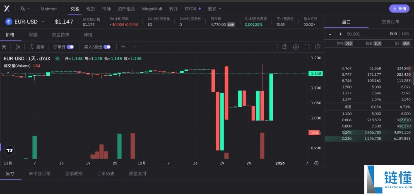
Task: Open the 交易 (Trade) tab
Action: click(x=75, y=9)
